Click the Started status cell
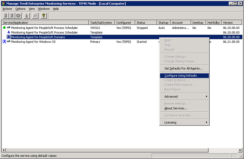This screenshot has width=244, height=159. 141,42
